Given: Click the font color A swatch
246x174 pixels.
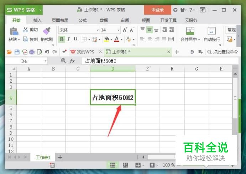Looking at the screenshot, I should click(x=116, y=39).
